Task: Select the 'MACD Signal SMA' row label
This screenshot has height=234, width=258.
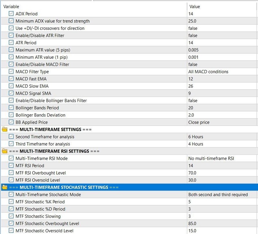Action: [x=33, y=93]
